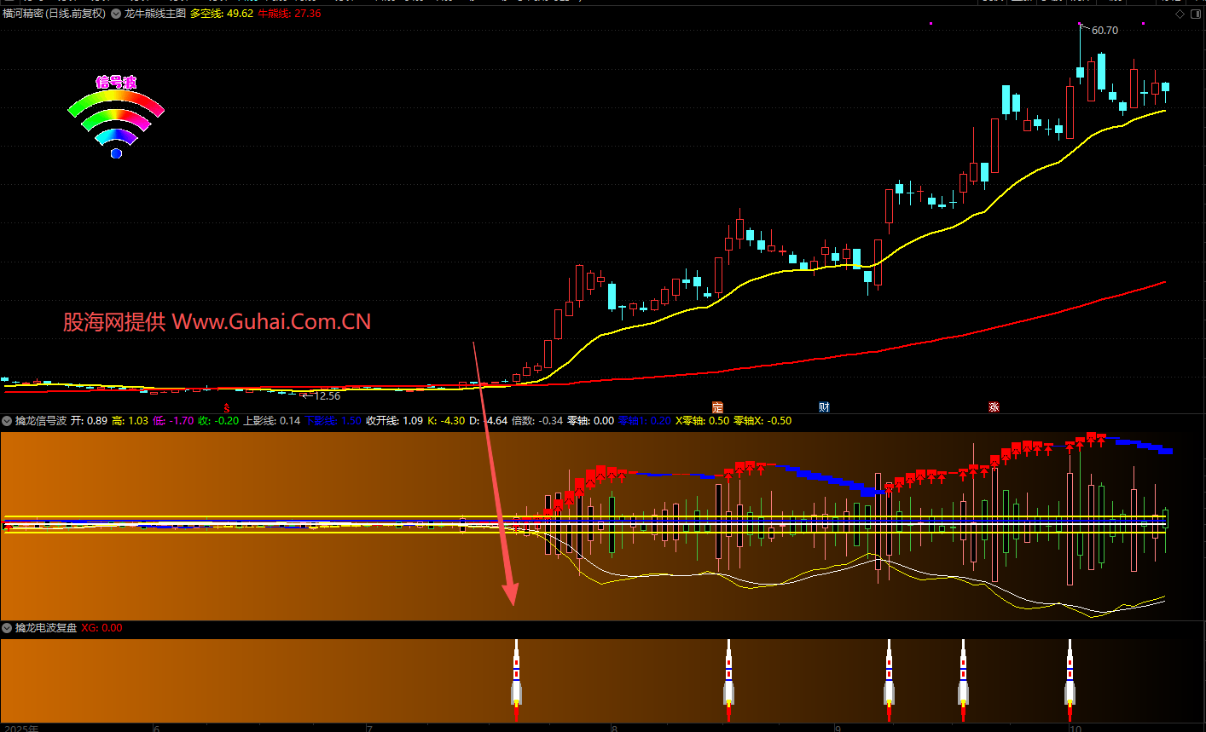Toggle the side panel icon at top right

click(x=1195, y=14)
